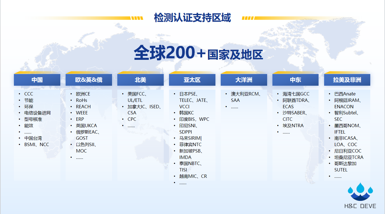Viewport: 385px width, 214px height.
Task: Click the 巴西Anate list entry
Action: (345, 94)
